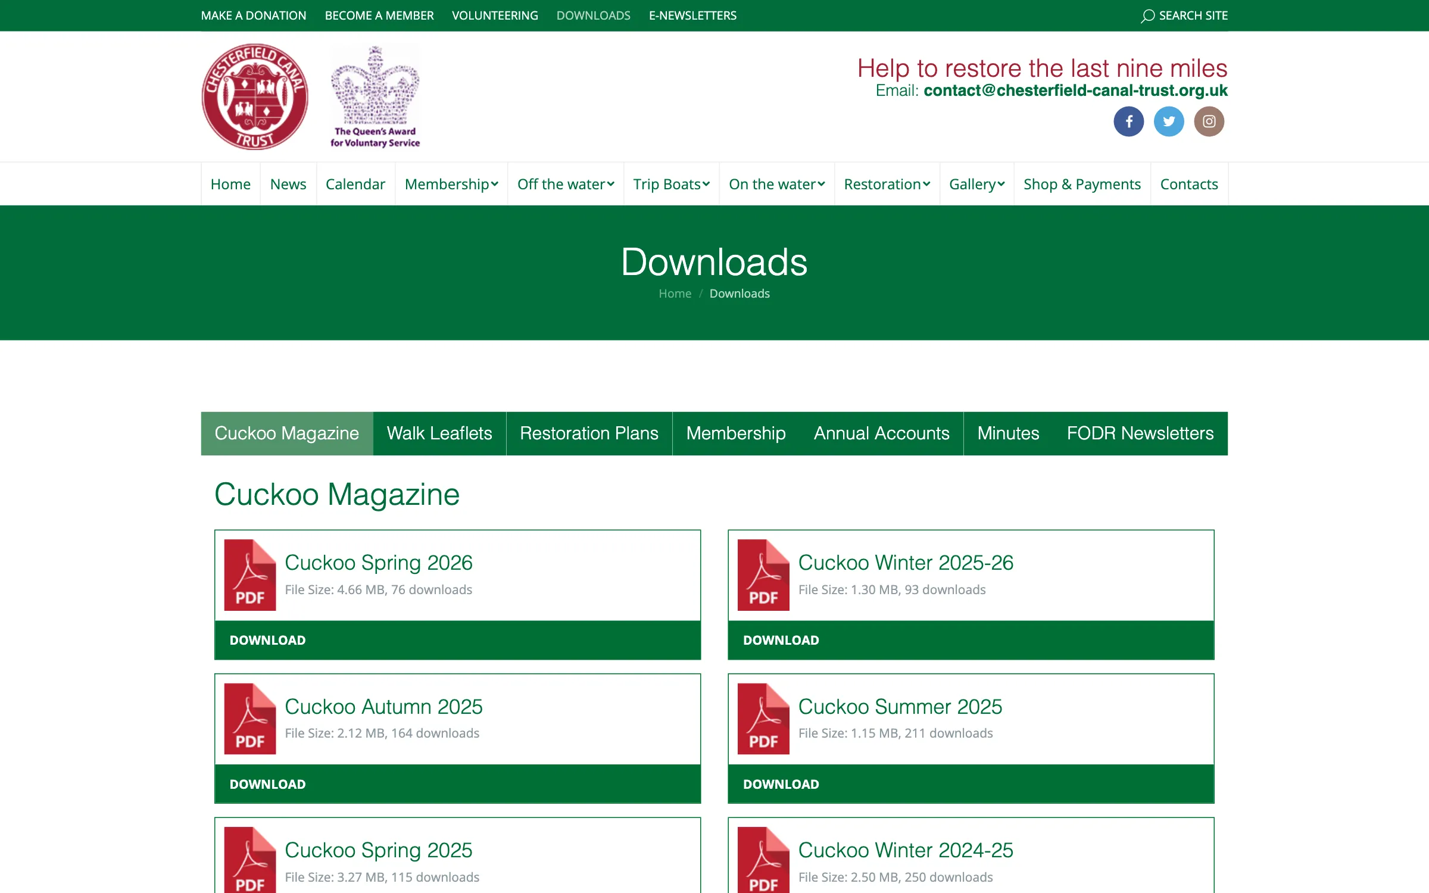
Task: Click PDF icon for Cuckoo Spring 2026
Action: 250,575
